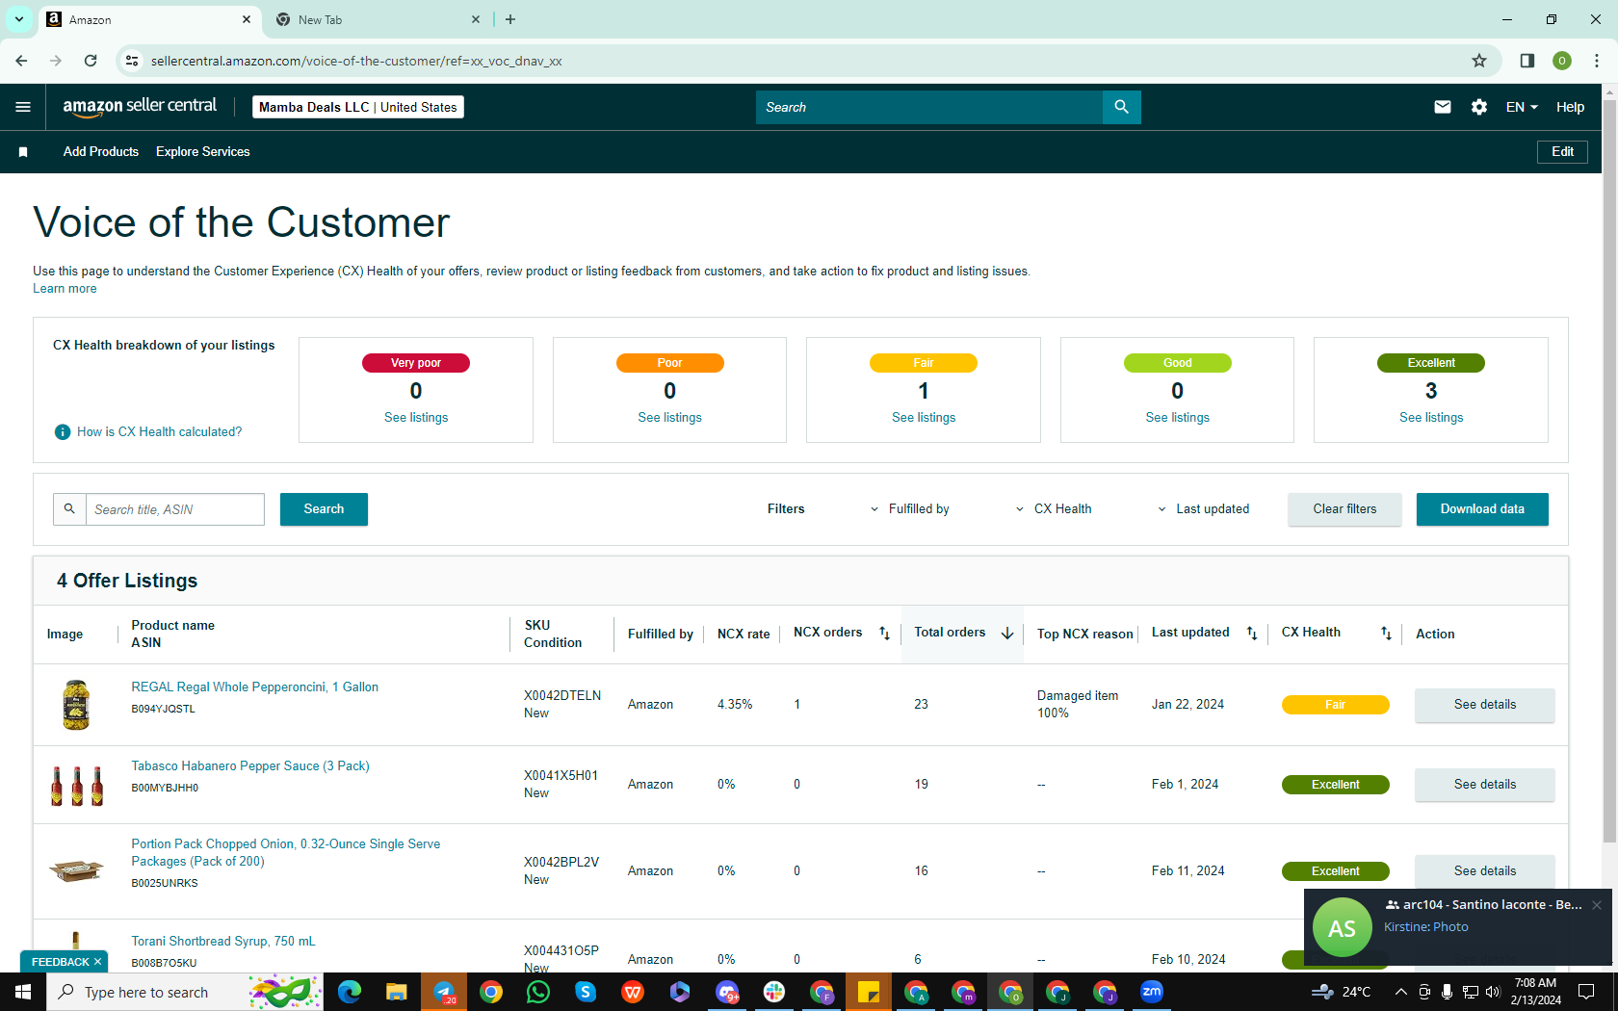
Task: Open the Help menu
Action: 1570,107
